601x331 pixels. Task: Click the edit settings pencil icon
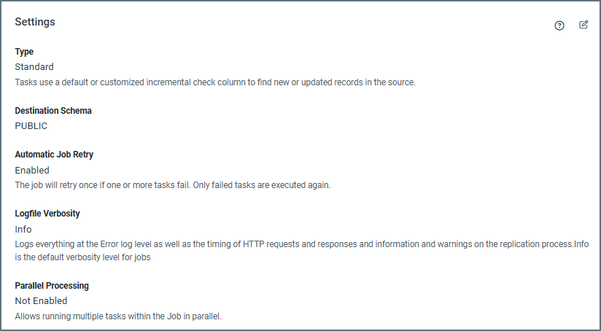(583, 25)
